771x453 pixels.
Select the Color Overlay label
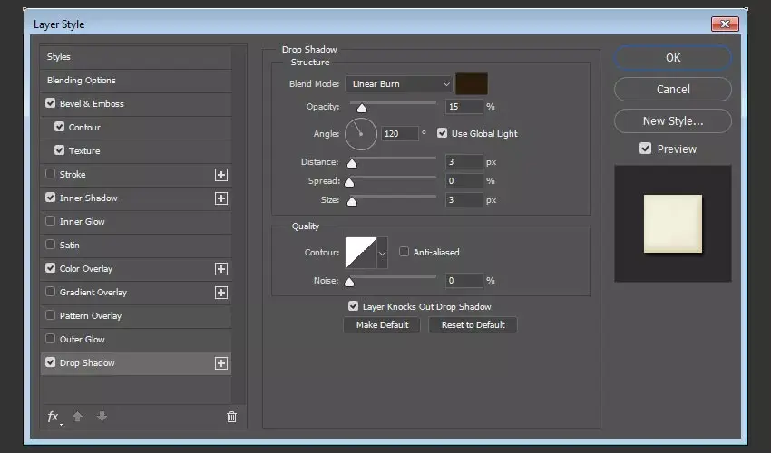[86, 269]
